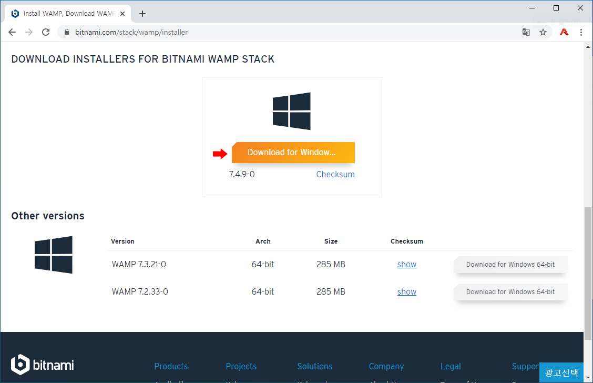Download WAMP 7.2.33-0 for Windows 64-bit
593x383 pixels.
coord(510,292)
